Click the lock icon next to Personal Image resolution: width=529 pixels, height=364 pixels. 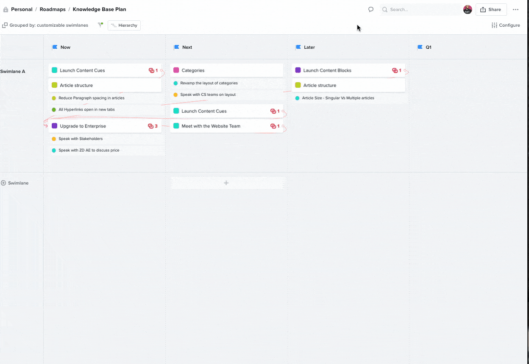[x=6, y=9]
